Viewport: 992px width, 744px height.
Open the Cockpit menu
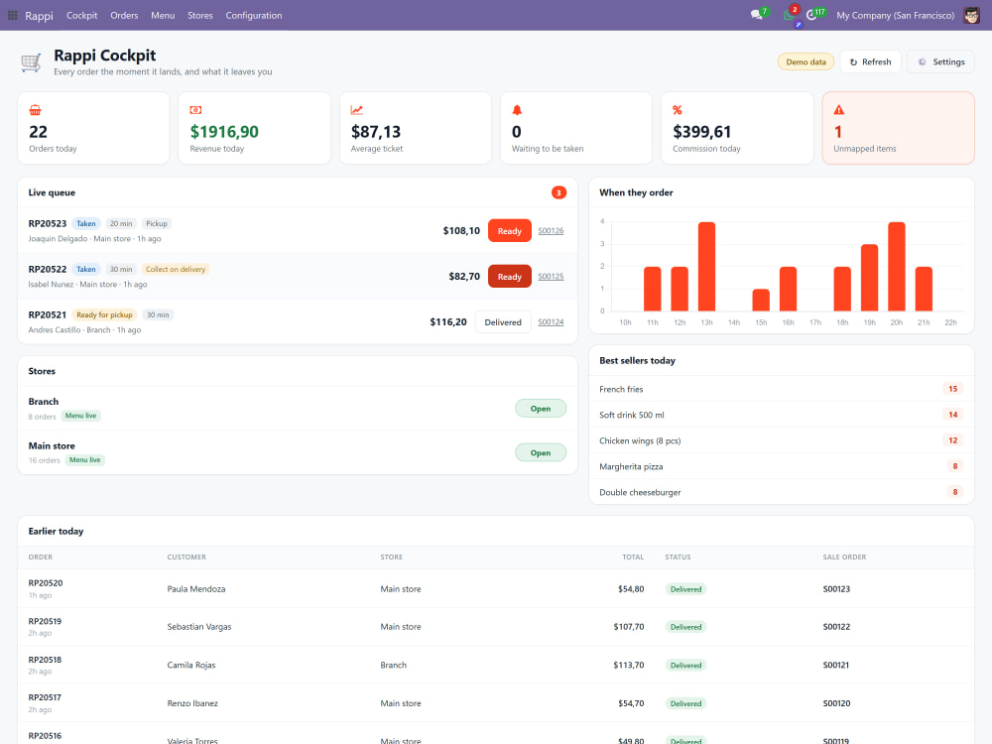point(81,15)
